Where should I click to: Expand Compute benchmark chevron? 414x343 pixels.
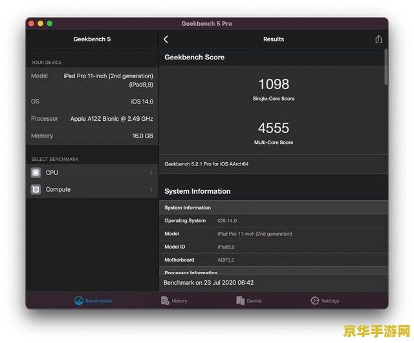pyautogui.click(x=151, y=189)
